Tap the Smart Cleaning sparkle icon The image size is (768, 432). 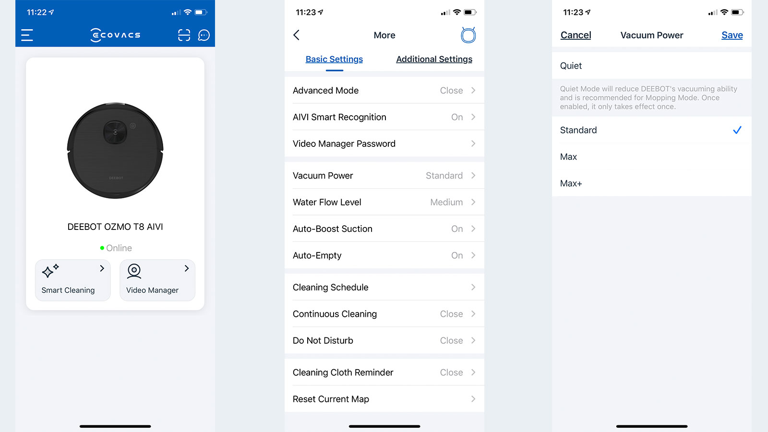(50, 271)
